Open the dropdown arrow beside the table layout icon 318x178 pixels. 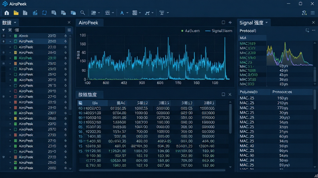pyautogui.click(x=140, y=13)
